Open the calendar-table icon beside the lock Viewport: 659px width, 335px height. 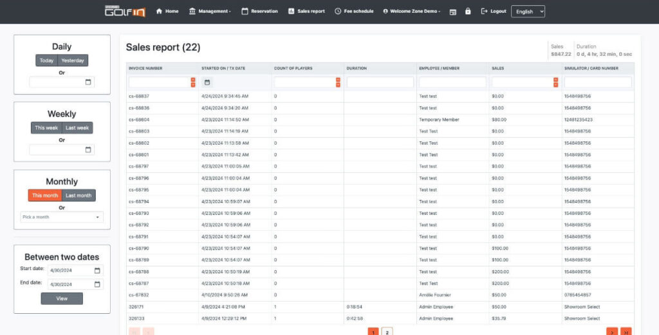pyautogui.click(x=453, y=12)
